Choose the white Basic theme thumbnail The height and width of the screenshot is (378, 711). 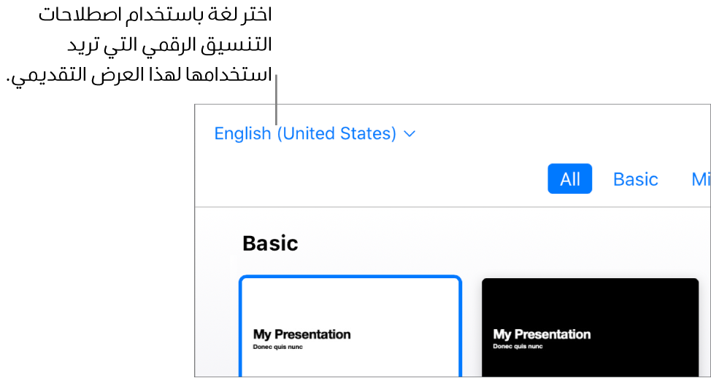[350, 326]
